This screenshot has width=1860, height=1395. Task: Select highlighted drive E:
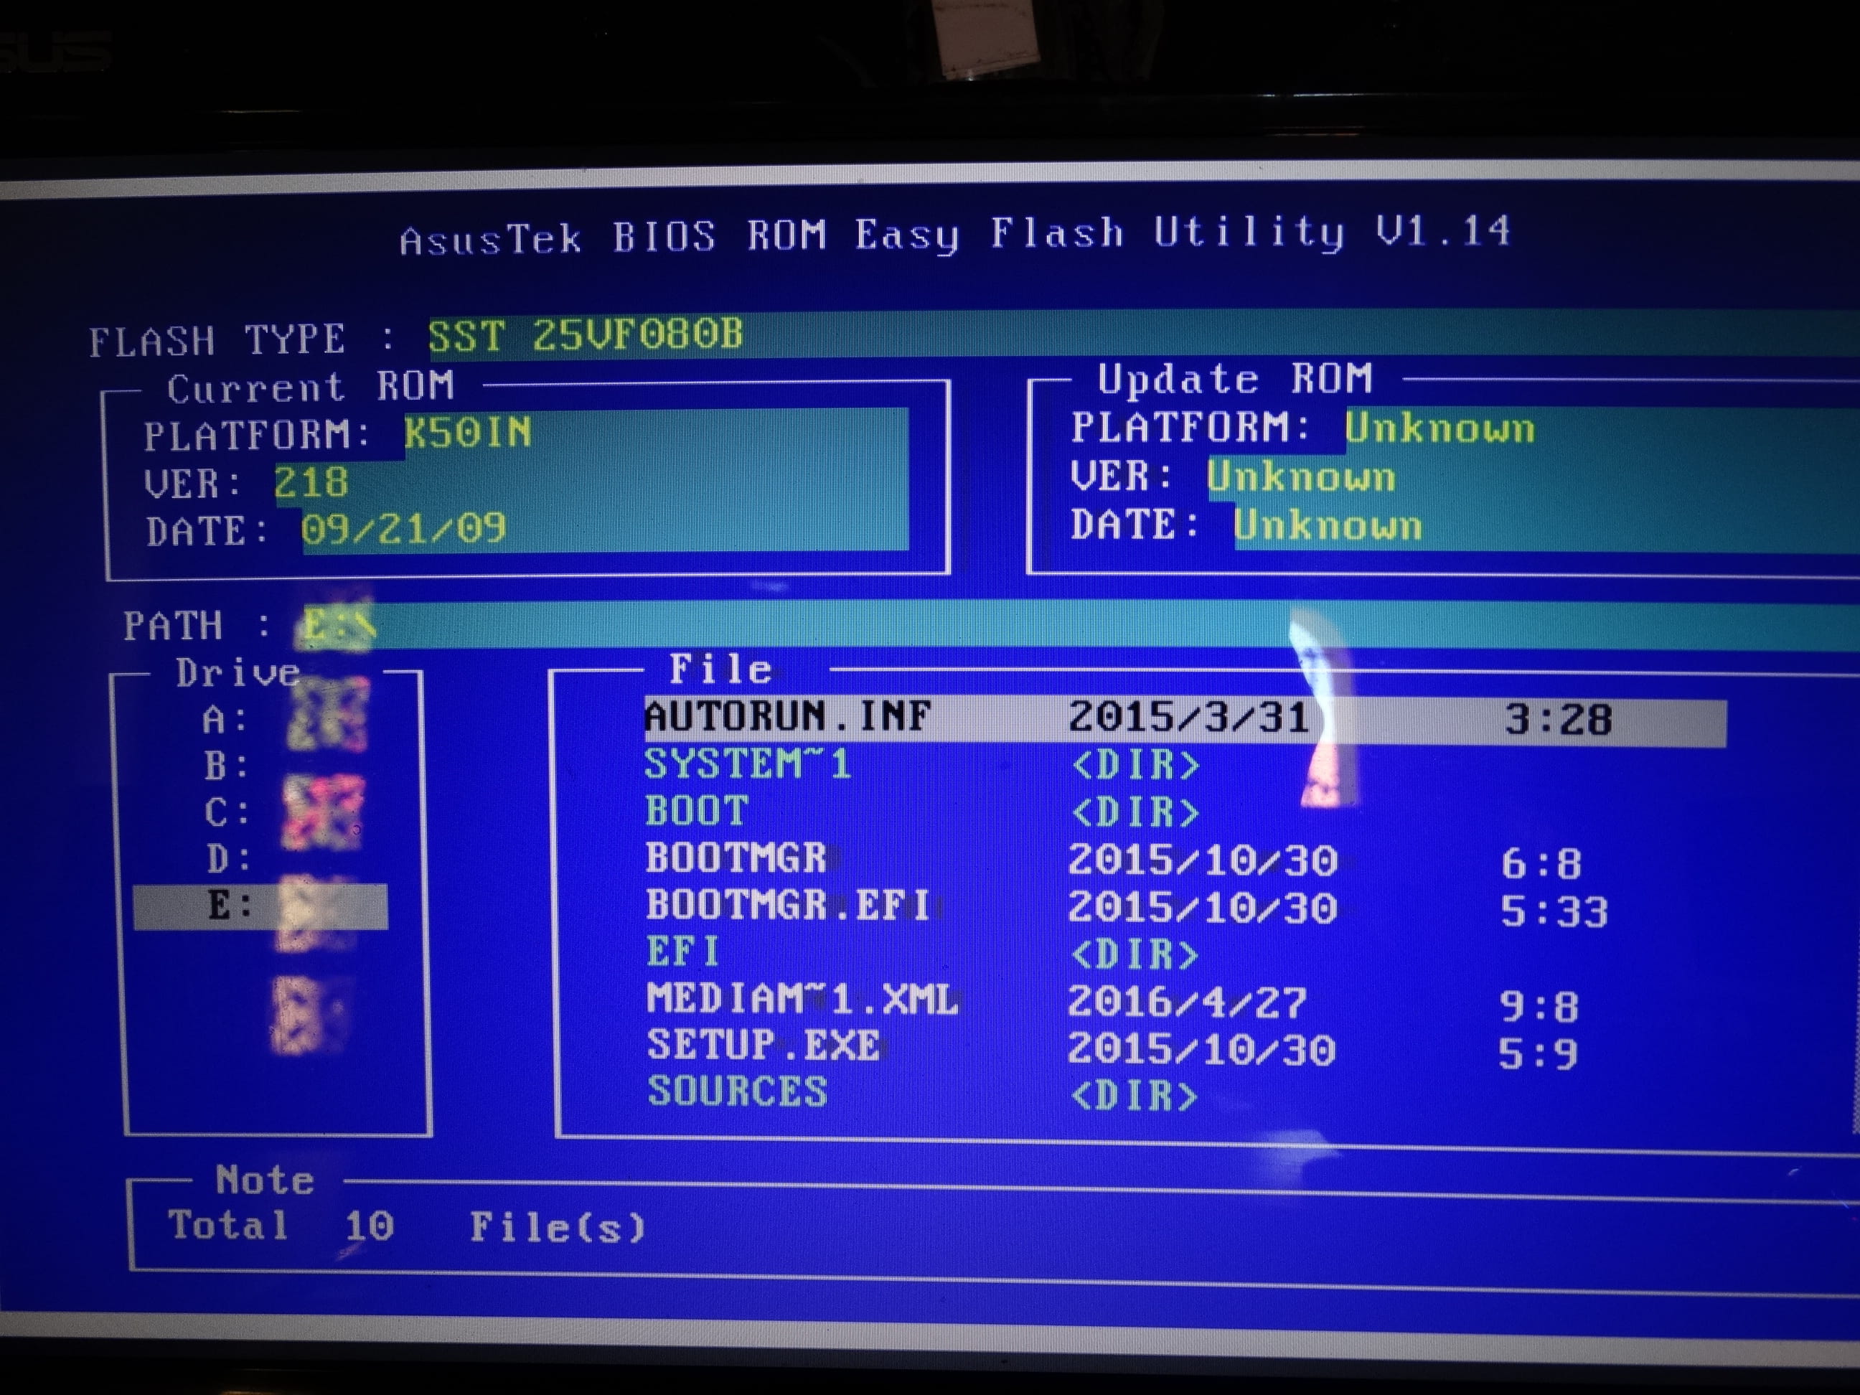[260, 906]
